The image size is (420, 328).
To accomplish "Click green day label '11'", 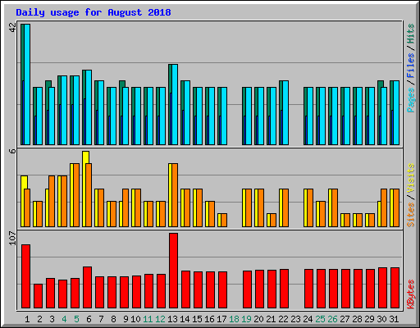I will tap(148, 319).
